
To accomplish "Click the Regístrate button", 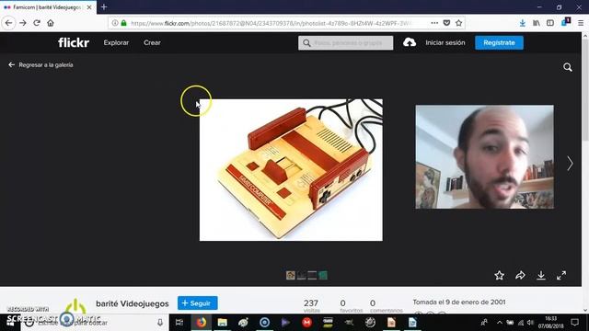I will point(499,43).
